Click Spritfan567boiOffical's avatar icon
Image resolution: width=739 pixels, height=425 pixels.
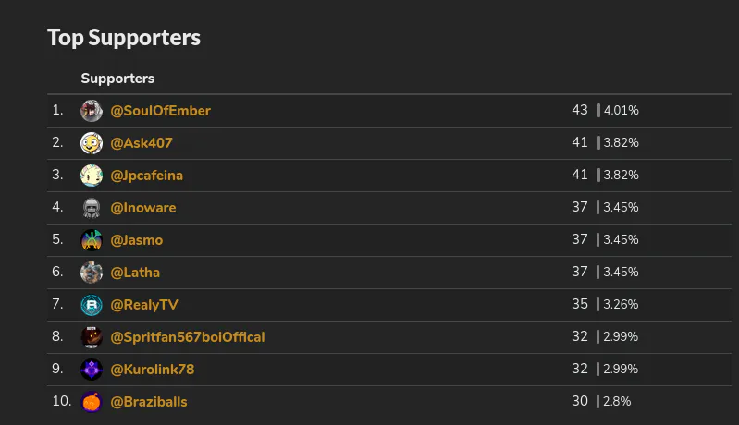[92, 337]
